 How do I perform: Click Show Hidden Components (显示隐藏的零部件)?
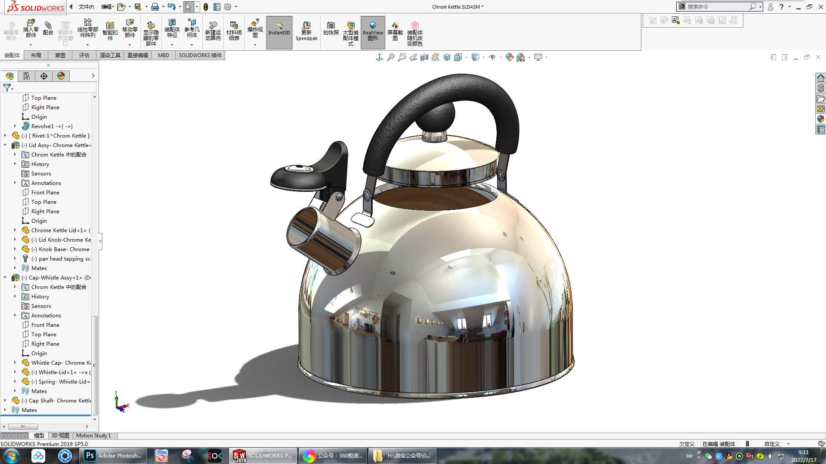pyautogui.click(x=151, y=33)
